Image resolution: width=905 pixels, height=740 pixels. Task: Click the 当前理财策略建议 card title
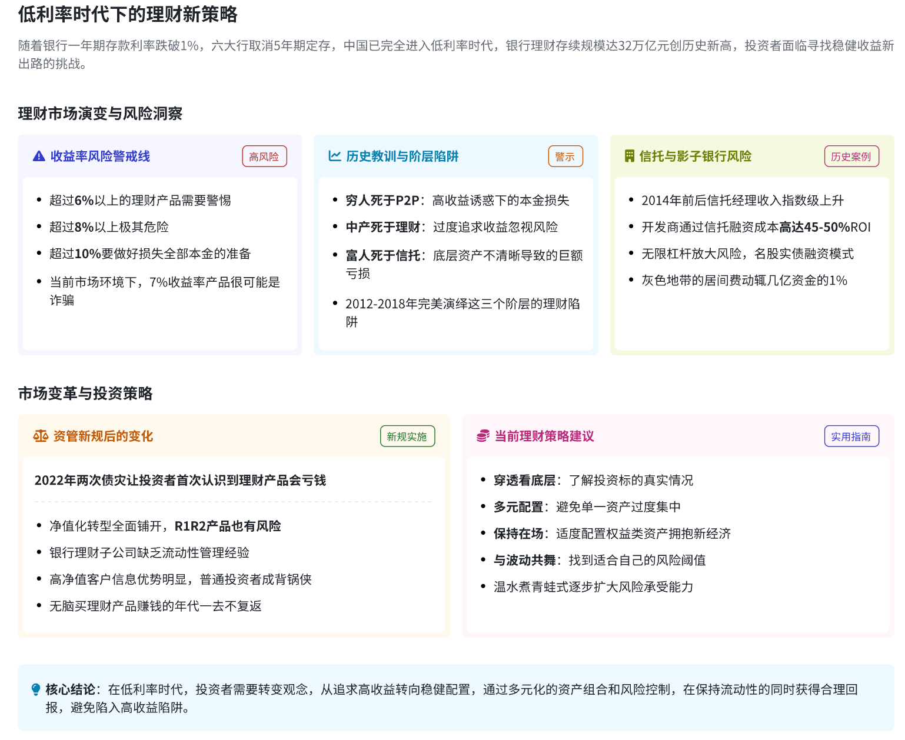tap(544, 436)
